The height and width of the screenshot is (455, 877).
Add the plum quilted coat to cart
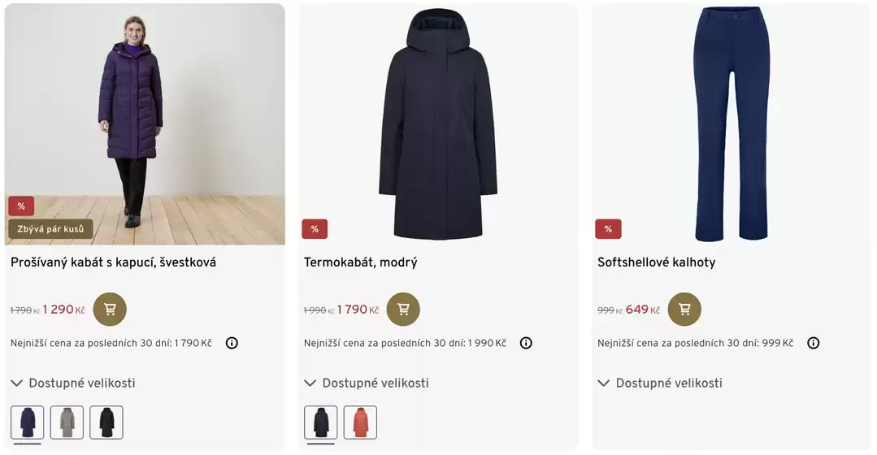coord(110,309)
